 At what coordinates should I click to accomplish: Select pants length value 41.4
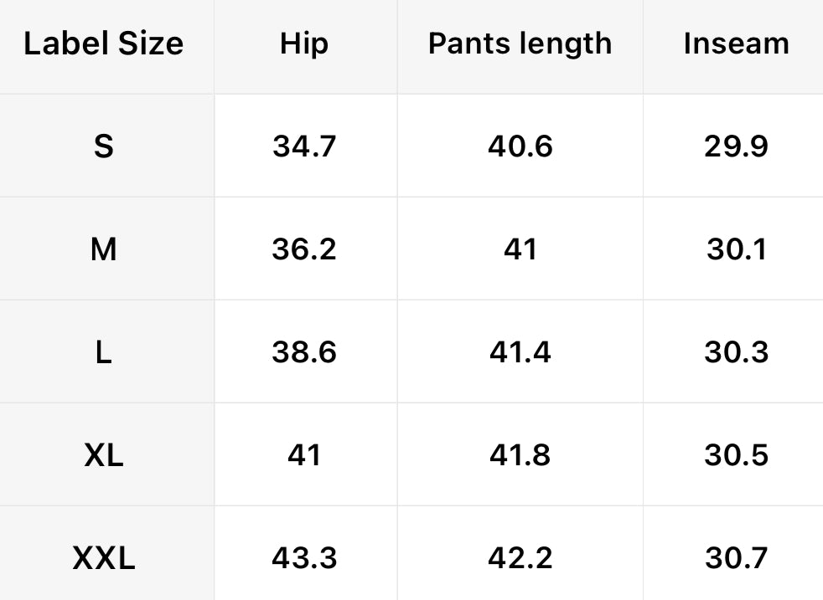[520, 352]
